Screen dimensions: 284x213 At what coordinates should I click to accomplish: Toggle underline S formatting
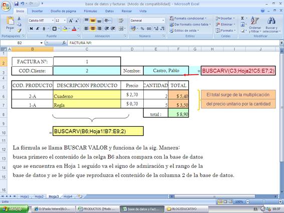tap(44, 29)
